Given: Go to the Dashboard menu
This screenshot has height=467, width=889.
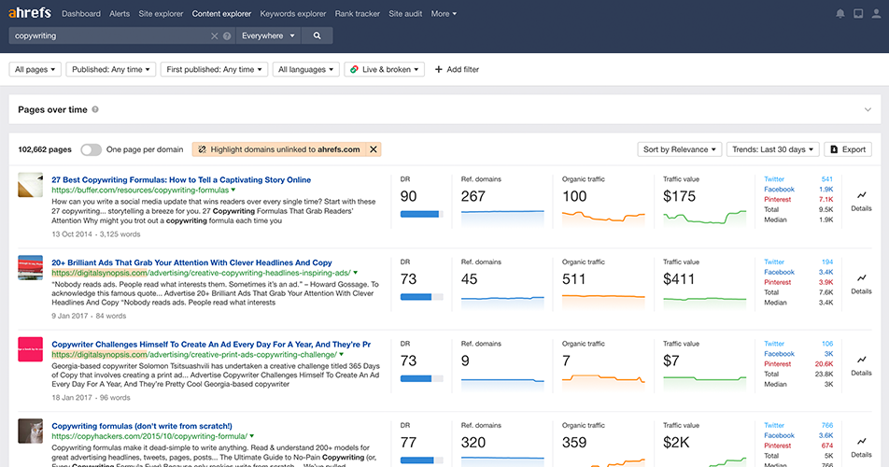Looking at the screenshot, I should (81, 14).
